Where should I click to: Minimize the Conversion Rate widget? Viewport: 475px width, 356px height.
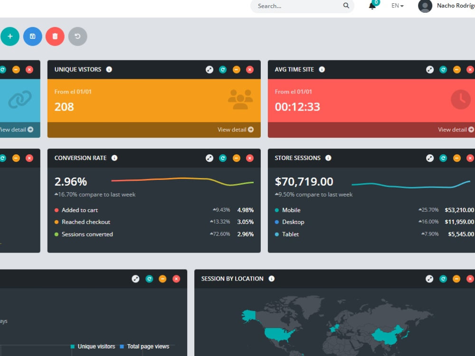point(236,158)
